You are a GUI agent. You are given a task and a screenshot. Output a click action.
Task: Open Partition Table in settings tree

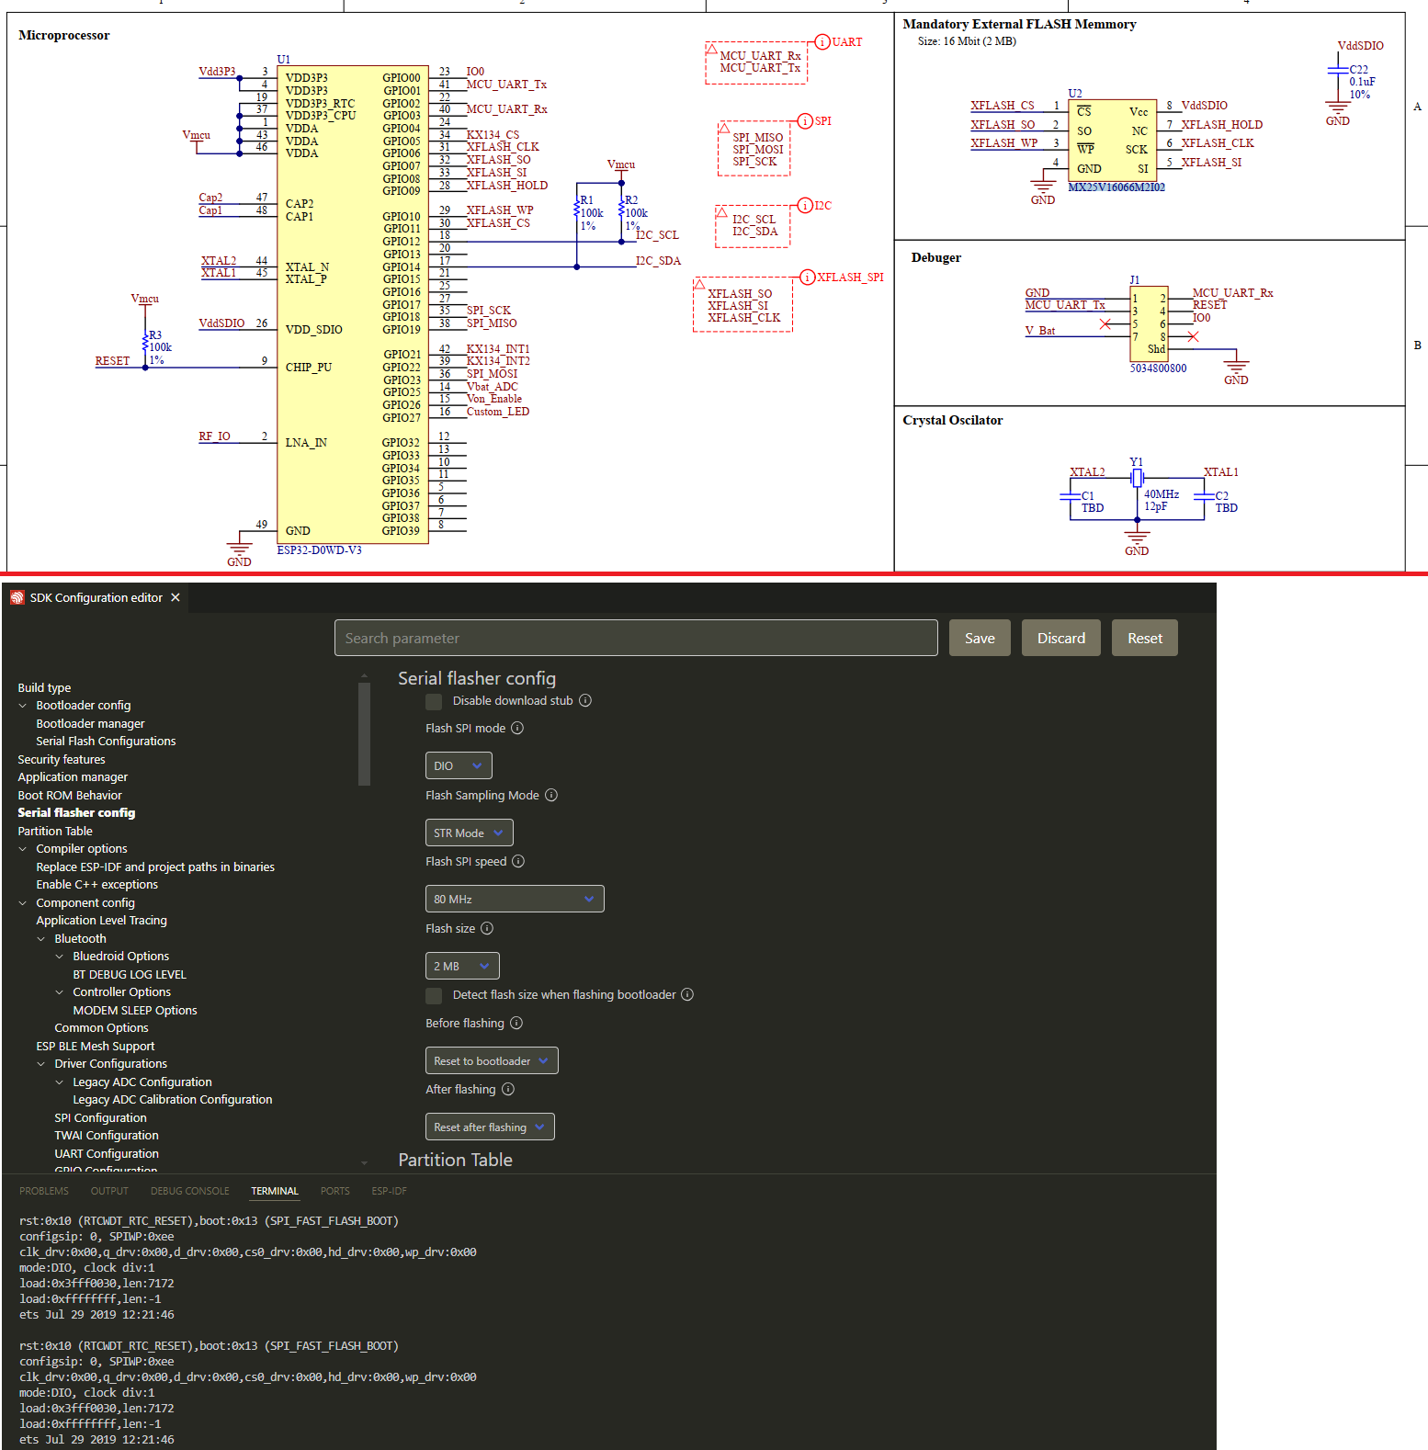point(55,832)
